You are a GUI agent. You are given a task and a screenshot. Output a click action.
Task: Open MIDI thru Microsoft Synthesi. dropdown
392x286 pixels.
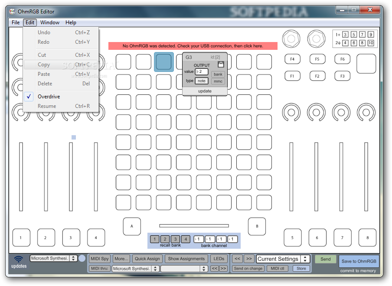[135, 269]
